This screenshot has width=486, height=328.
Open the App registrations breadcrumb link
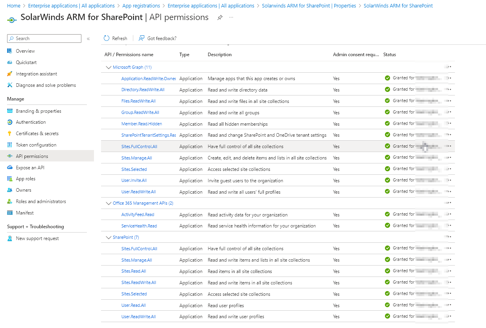click(141, 6)
